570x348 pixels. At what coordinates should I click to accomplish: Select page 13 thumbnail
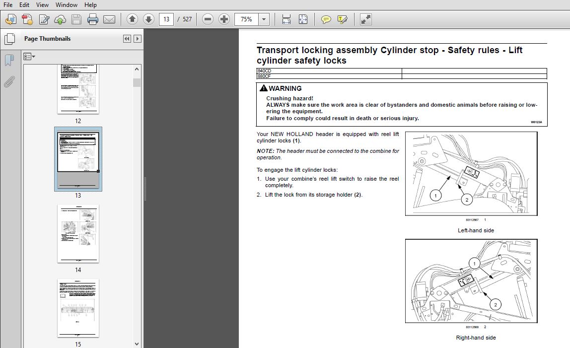[x=78, y=159]
